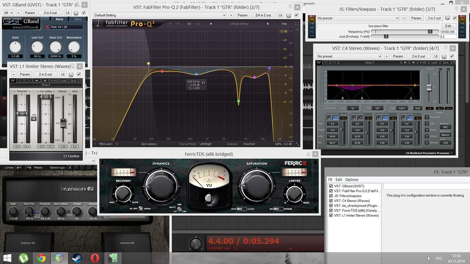Open Steam from the taskbar
Screen dimensions: 470x264
tap(77, 258)
